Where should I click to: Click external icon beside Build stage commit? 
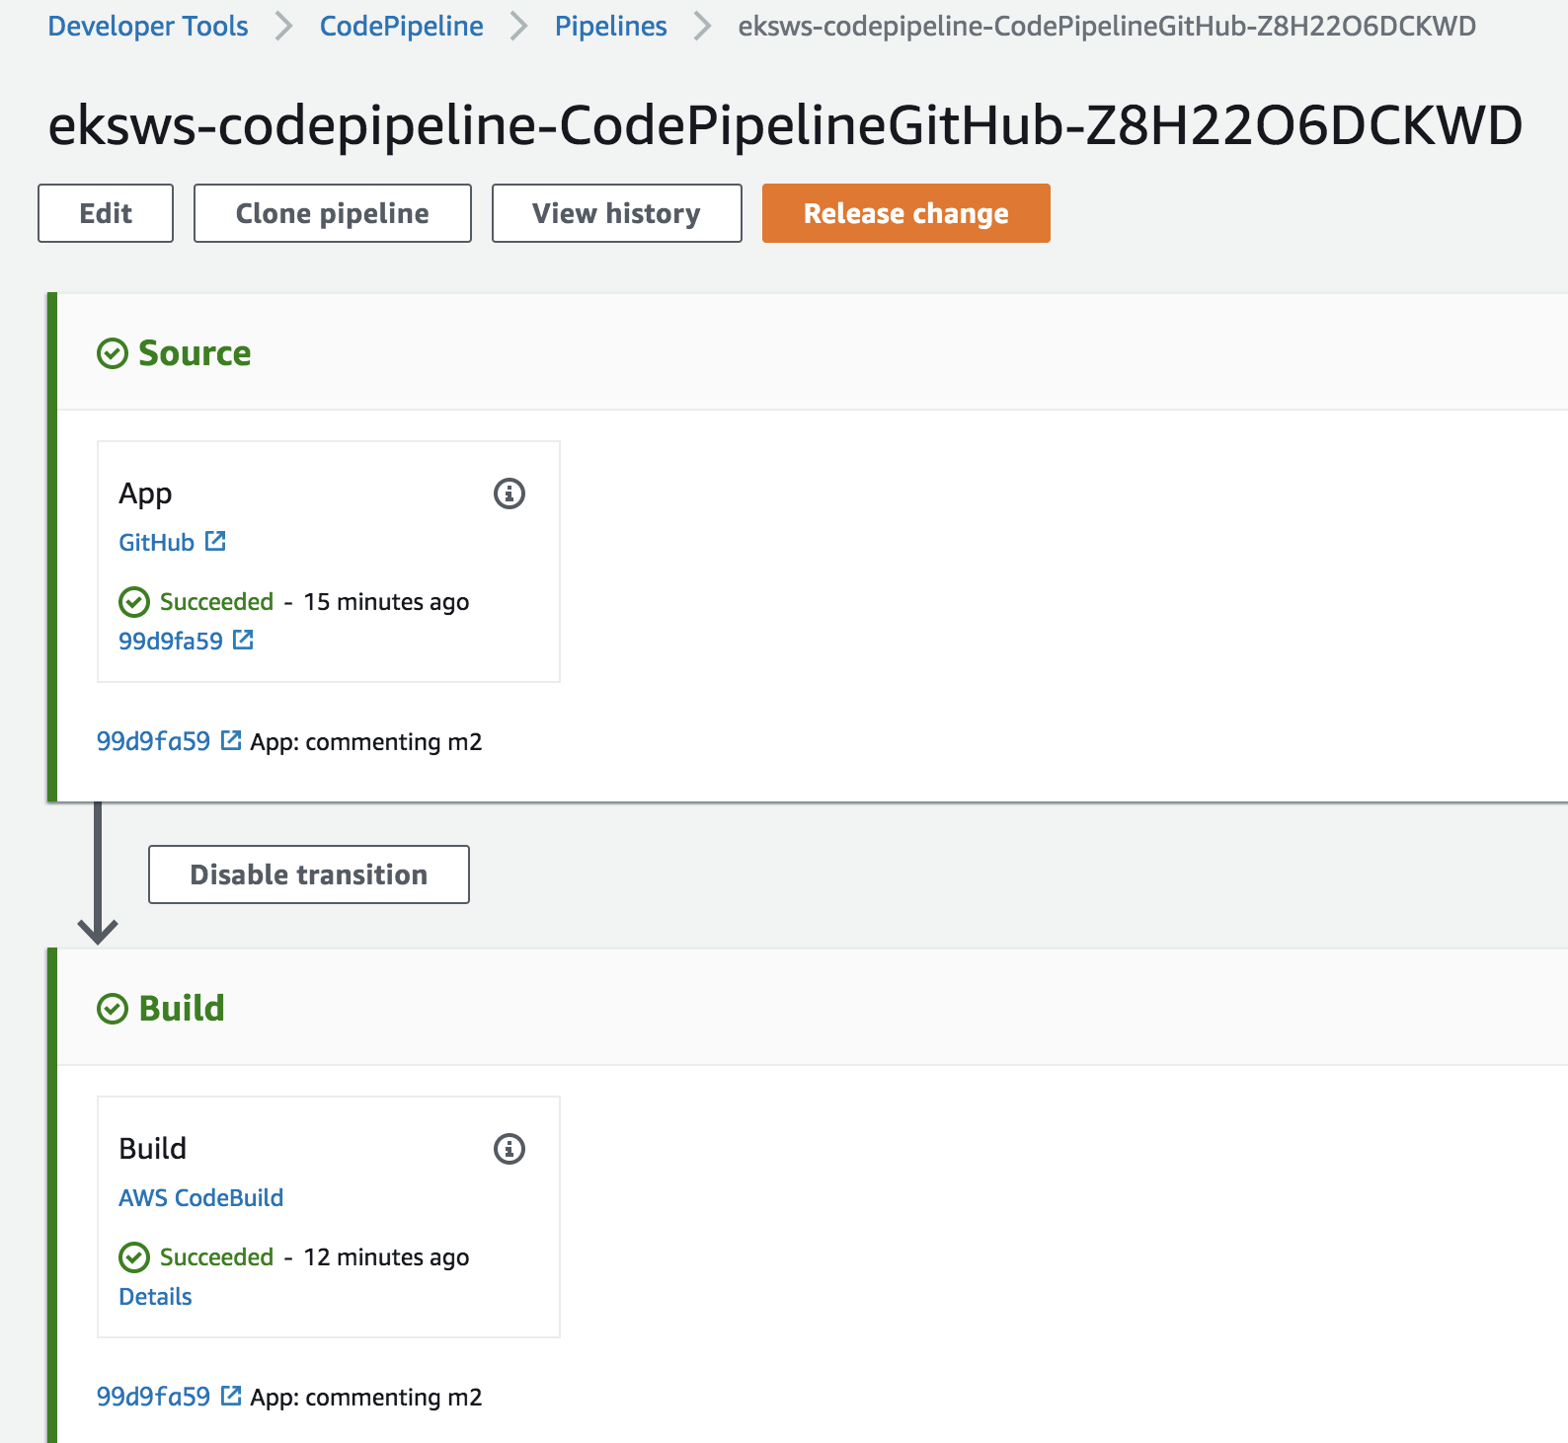pos(231,1396)
